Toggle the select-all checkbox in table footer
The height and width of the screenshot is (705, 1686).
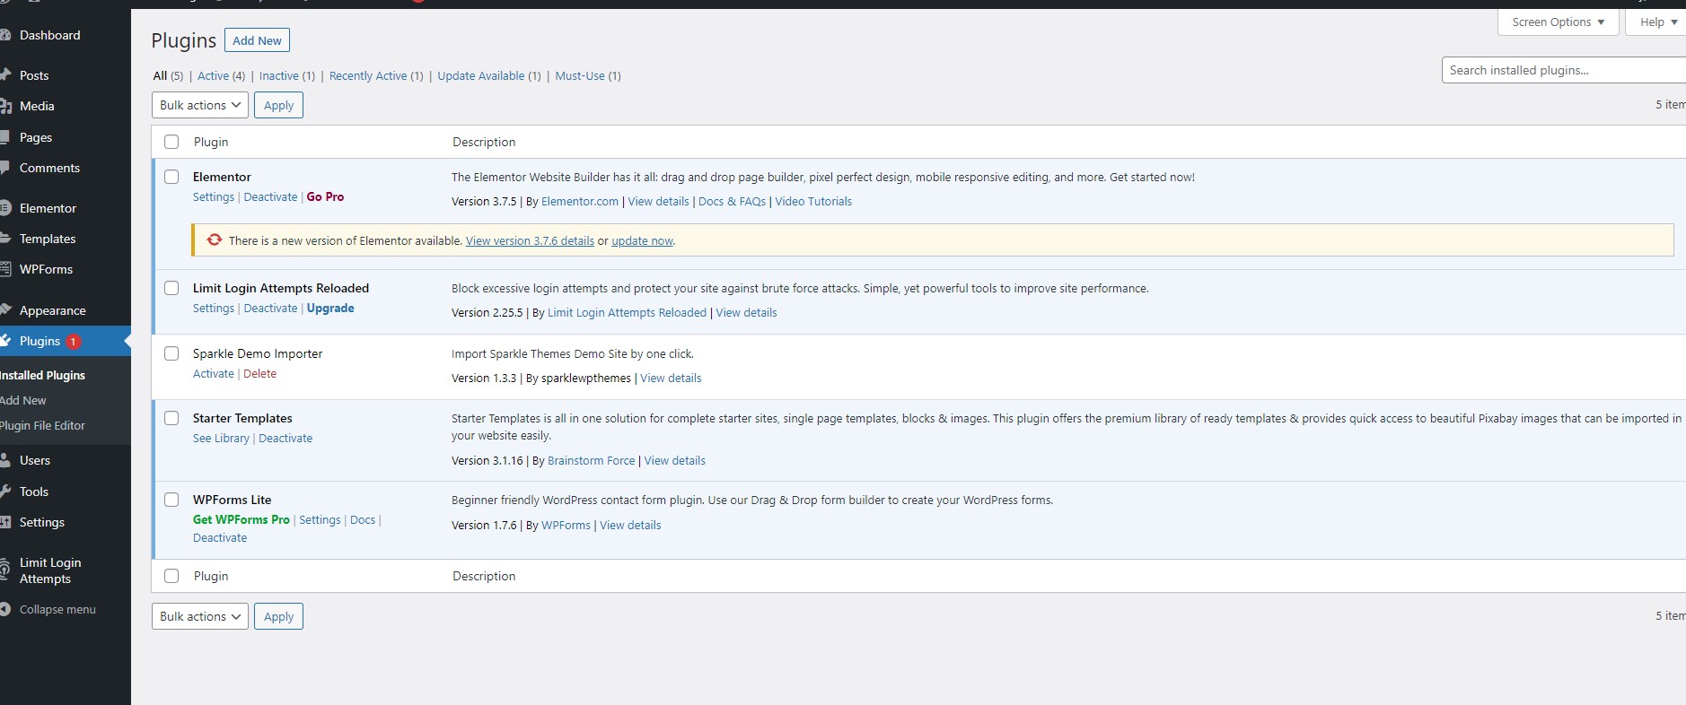171,576
